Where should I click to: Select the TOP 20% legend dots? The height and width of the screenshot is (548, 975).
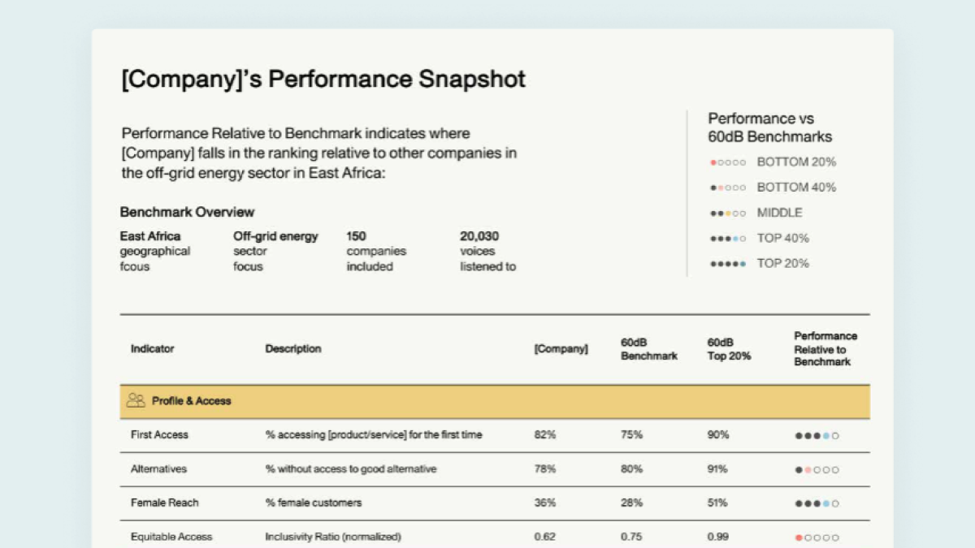pos(728,264)
